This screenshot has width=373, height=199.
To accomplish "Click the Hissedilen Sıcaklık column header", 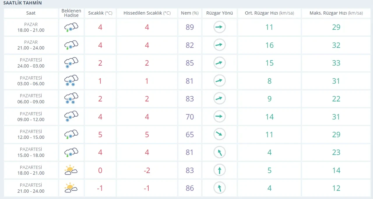I will point(147,13).
